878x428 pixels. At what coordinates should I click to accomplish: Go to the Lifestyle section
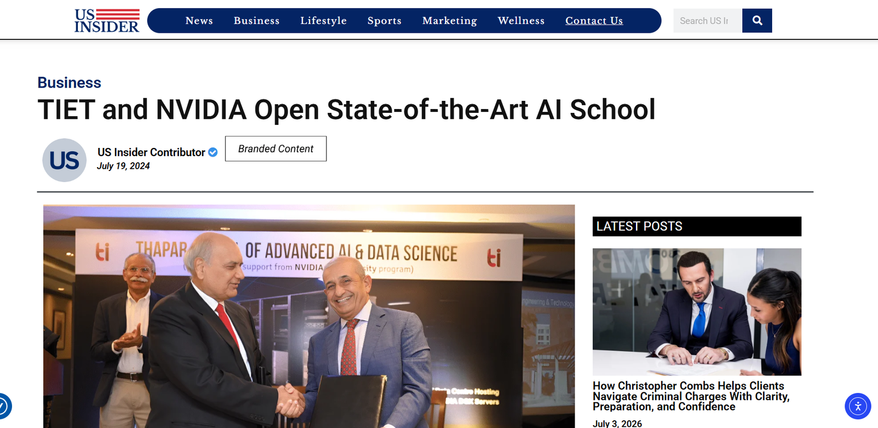coord(324,21)
